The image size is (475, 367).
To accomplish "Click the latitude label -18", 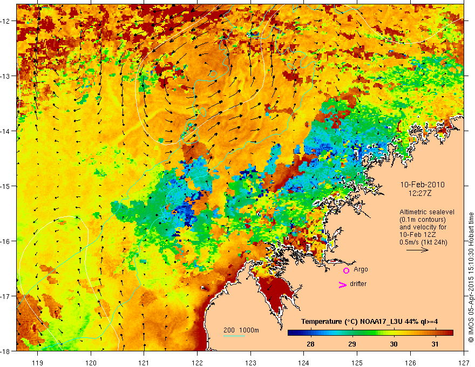I will [x=6, y=351].
